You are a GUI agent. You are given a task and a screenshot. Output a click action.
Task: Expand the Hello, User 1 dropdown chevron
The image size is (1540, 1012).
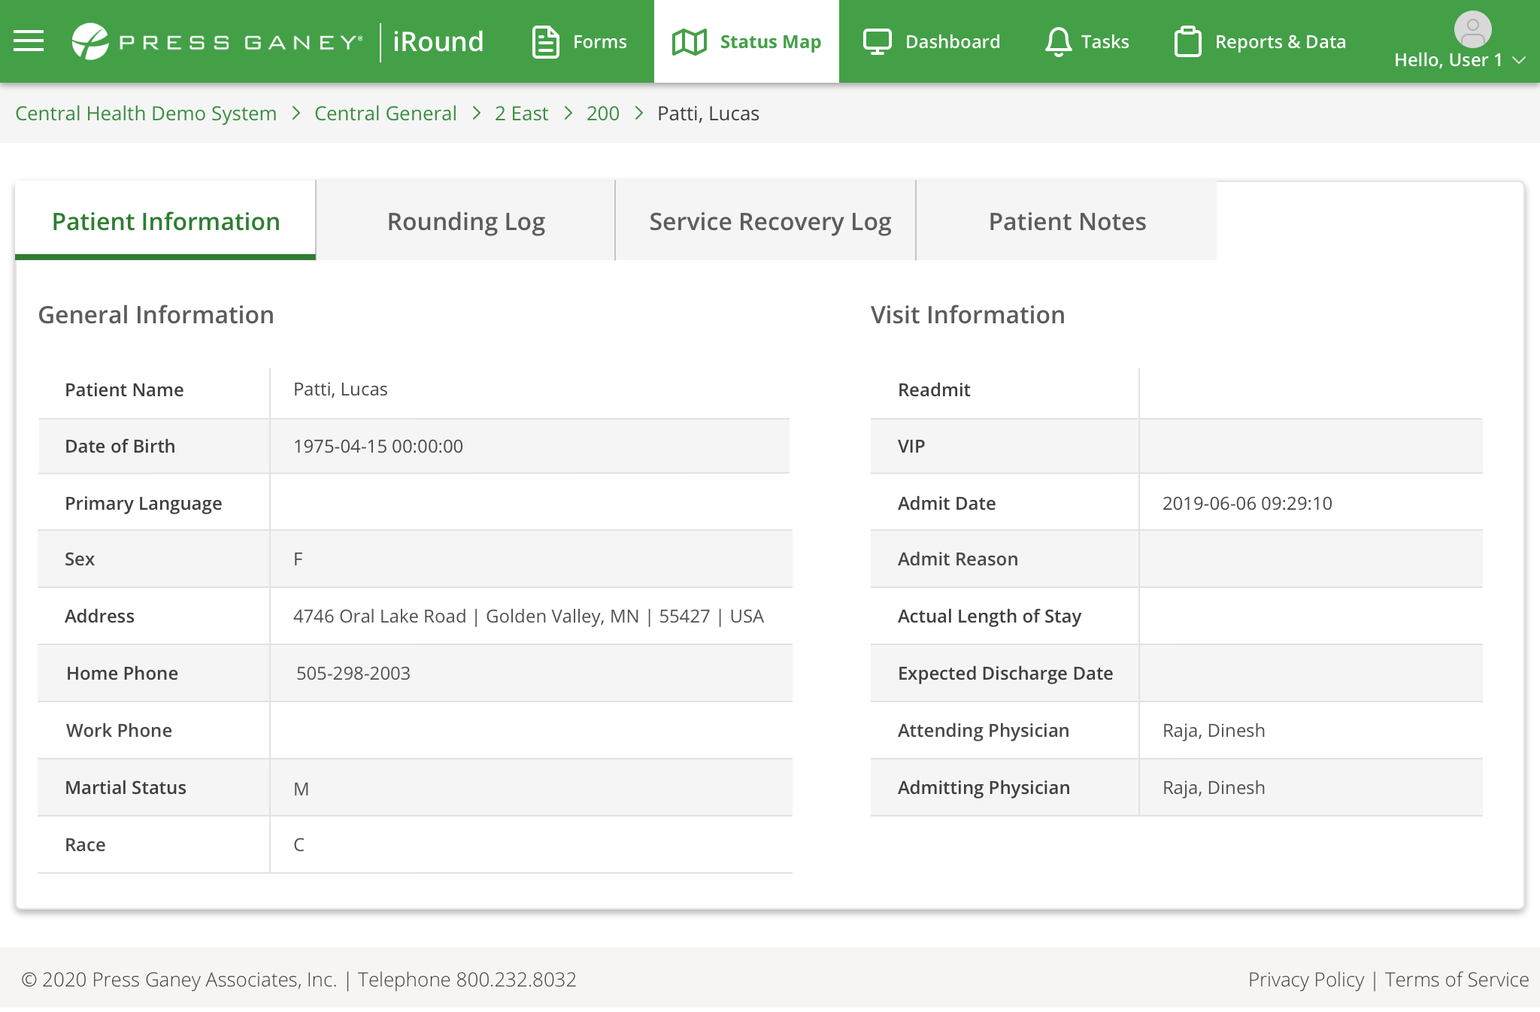(x=1519, y=60)
